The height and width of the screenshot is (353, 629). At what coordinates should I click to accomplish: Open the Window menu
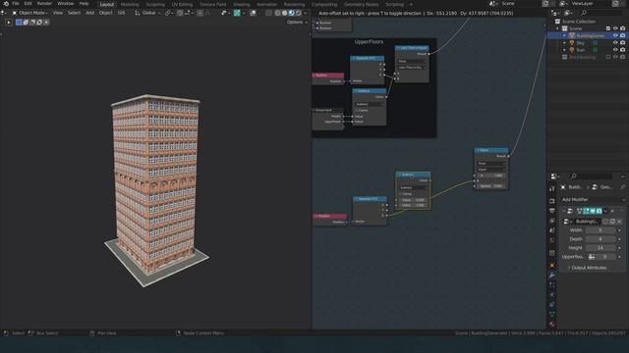point(66,4)
